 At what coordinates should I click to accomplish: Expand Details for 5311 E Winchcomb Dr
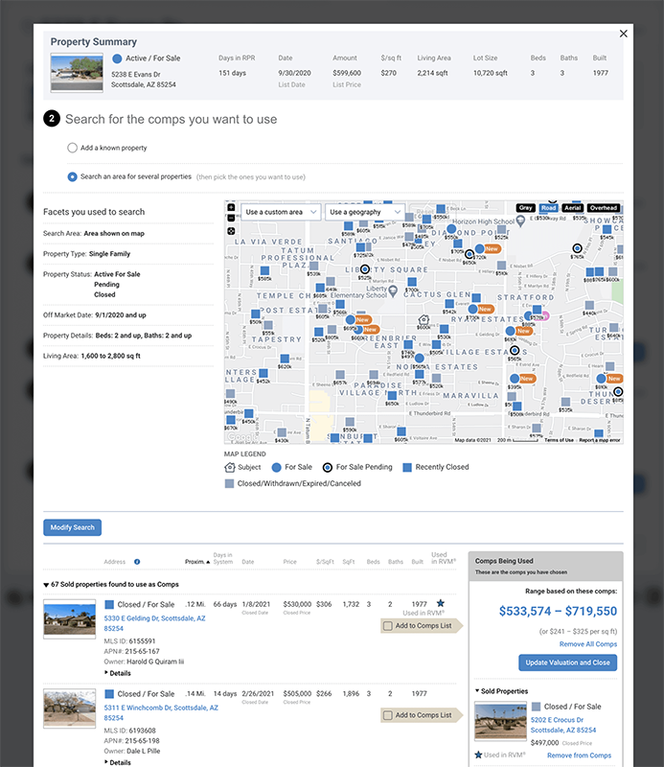pos(117,762)
